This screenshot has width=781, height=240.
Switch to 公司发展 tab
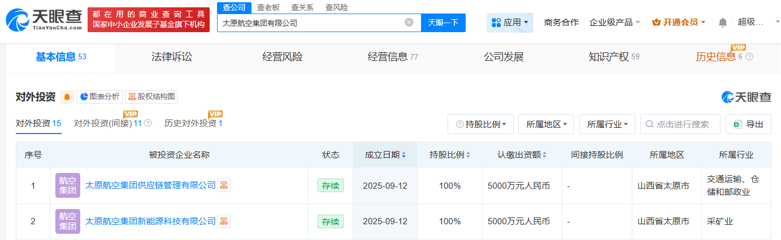pos(504,57)
